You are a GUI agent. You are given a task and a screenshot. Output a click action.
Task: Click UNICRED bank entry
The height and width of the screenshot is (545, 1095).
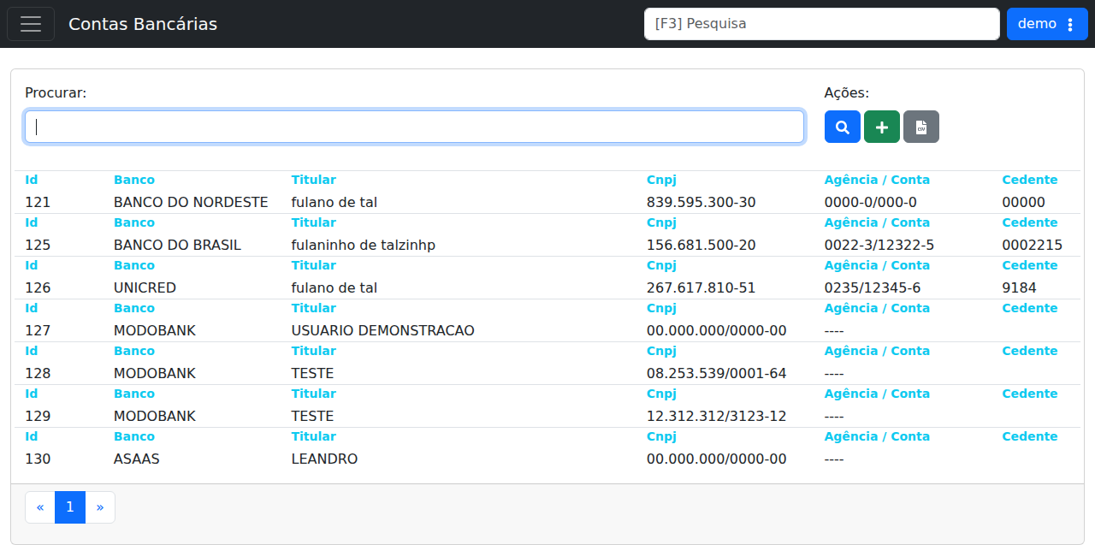tap(145, 288)
